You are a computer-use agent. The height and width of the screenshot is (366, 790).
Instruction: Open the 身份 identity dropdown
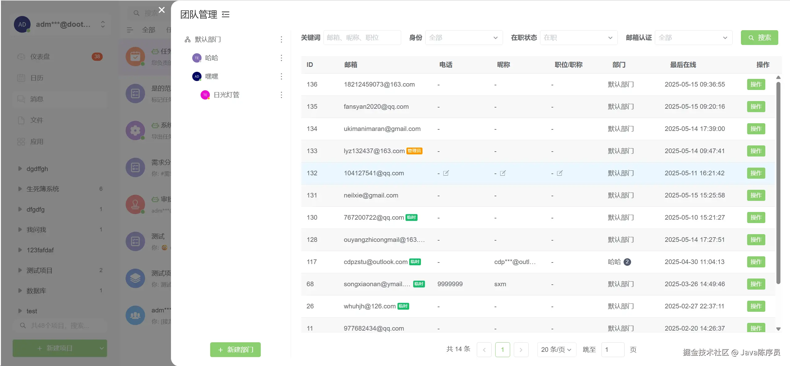coord(464,38)
